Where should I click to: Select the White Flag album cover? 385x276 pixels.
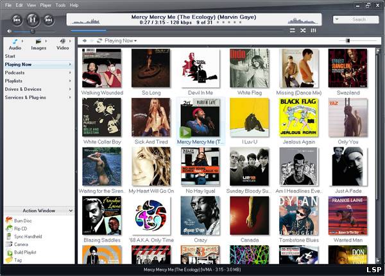pos(249,68)
